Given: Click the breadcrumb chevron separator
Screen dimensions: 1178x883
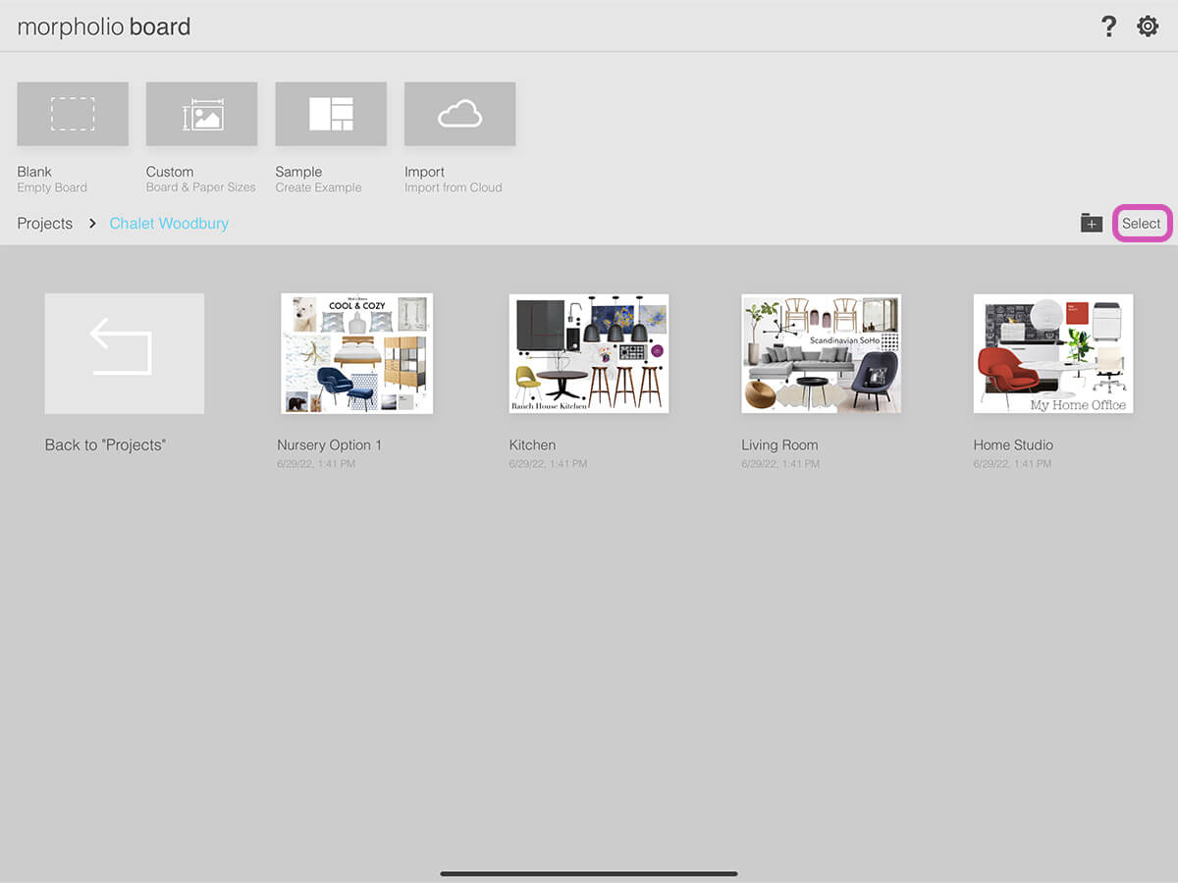Looking at the screenshot, I should coord(92,224).
